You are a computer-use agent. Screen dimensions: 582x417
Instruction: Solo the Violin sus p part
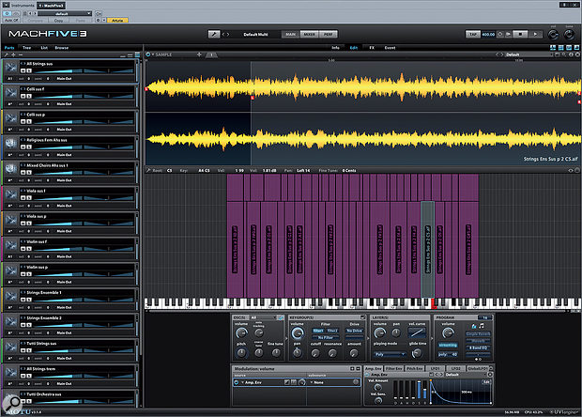(x=29, y=274)
